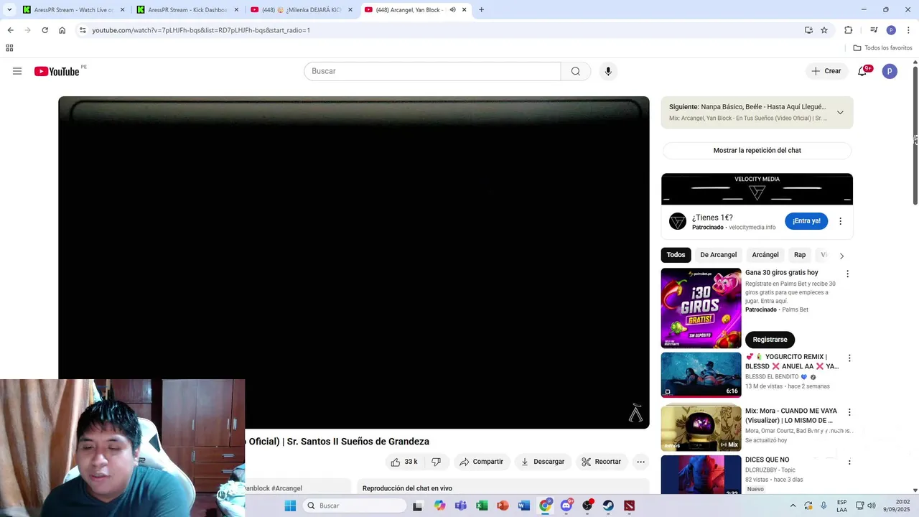Open Todos los favoritos bookmarks folder
The height and width of the screenshot is (517, 919).
pyautogui.click(x=882, y=48)
